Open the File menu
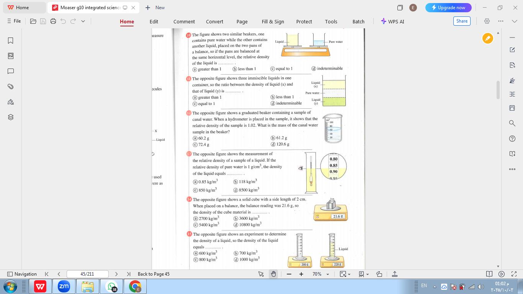This screenshot has width=523, height=294. click(x=14, y=21)
